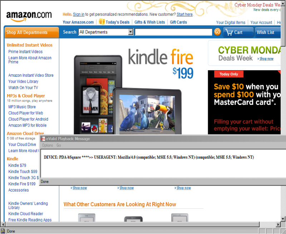The width and height of the screenshot is (286, 234).
Task: Click the Kindle Fire tablet image
Action: point(128,95)
